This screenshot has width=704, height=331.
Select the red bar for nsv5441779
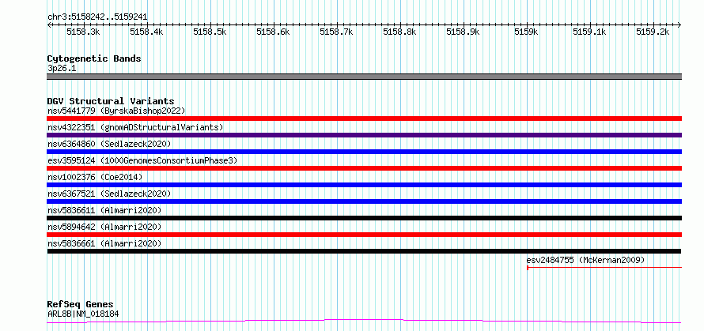point(365,118)
